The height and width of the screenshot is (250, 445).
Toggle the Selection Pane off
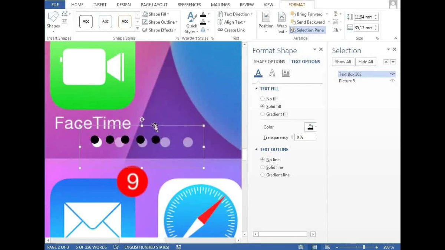pyautogui.click(x=307, y=30)
